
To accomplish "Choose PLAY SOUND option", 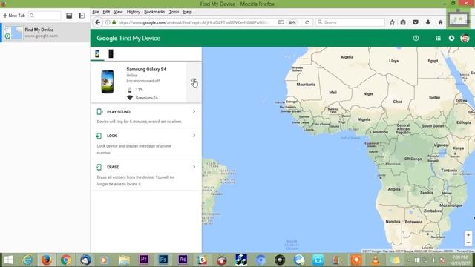I will point(146,116).
